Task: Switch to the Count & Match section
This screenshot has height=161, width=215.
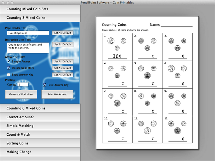Action: pyautogui.click(x=40, y=134)
